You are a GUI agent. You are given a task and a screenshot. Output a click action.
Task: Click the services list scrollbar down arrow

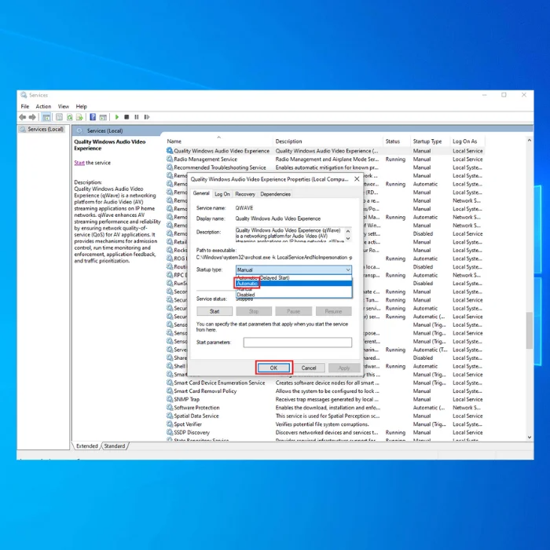coord(530,438)
